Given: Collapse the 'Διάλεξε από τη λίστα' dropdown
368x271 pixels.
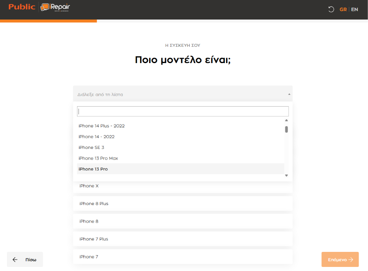Looking at the screenshot, I should click(x=183, y=94).
